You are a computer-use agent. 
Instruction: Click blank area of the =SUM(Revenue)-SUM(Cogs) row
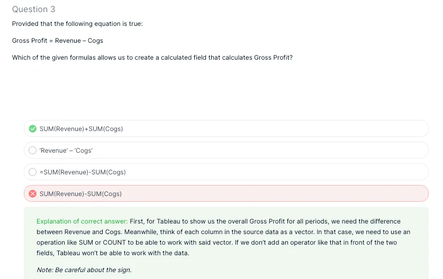point(318,172)
